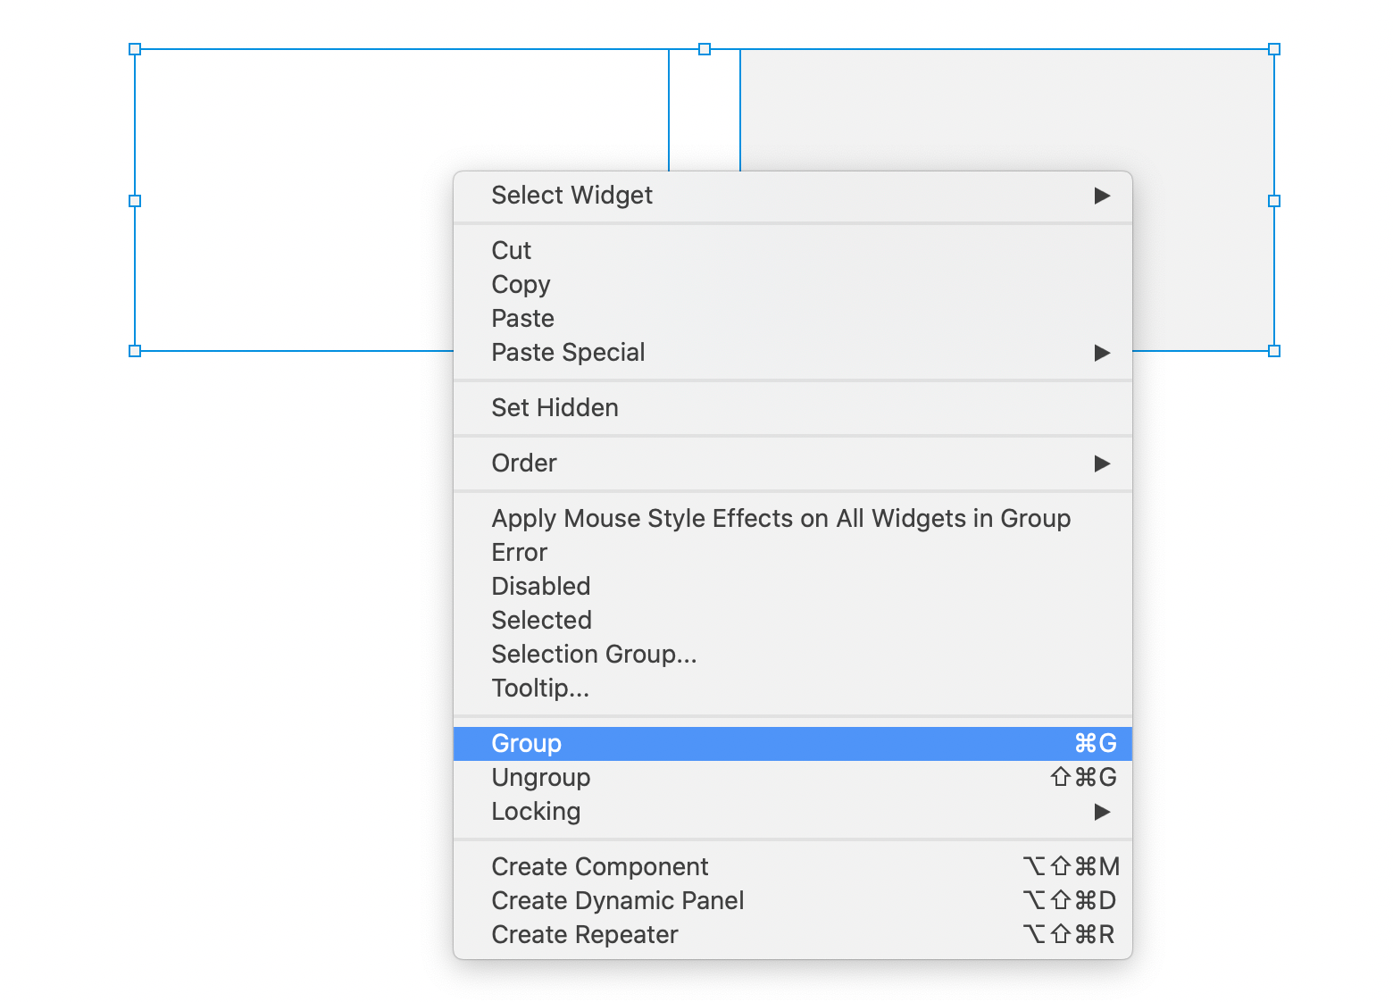Choose Cut from the context menu

tap(793, 251)
